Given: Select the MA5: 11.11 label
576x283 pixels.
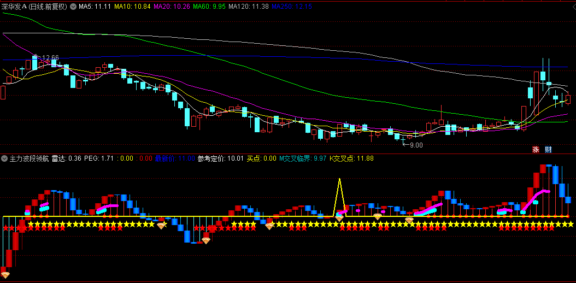Looking at the screenshot, I should [95, 6].
